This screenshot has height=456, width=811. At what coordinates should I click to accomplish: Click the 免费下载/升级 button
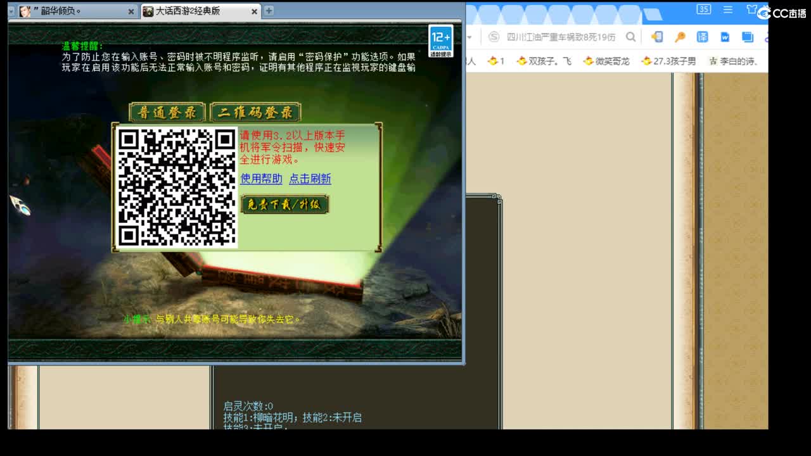click(285, 205)
